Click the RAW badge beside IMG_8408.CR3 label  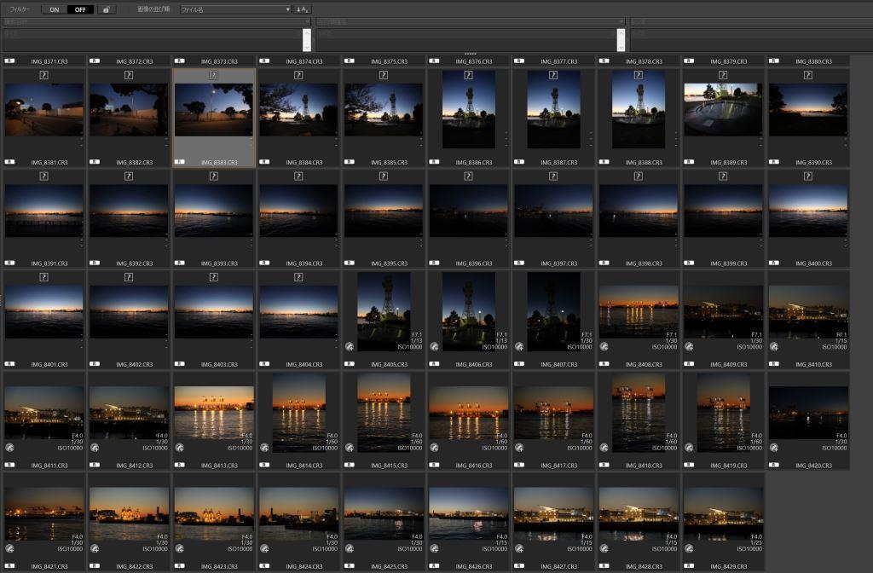(x=603, y=364)
